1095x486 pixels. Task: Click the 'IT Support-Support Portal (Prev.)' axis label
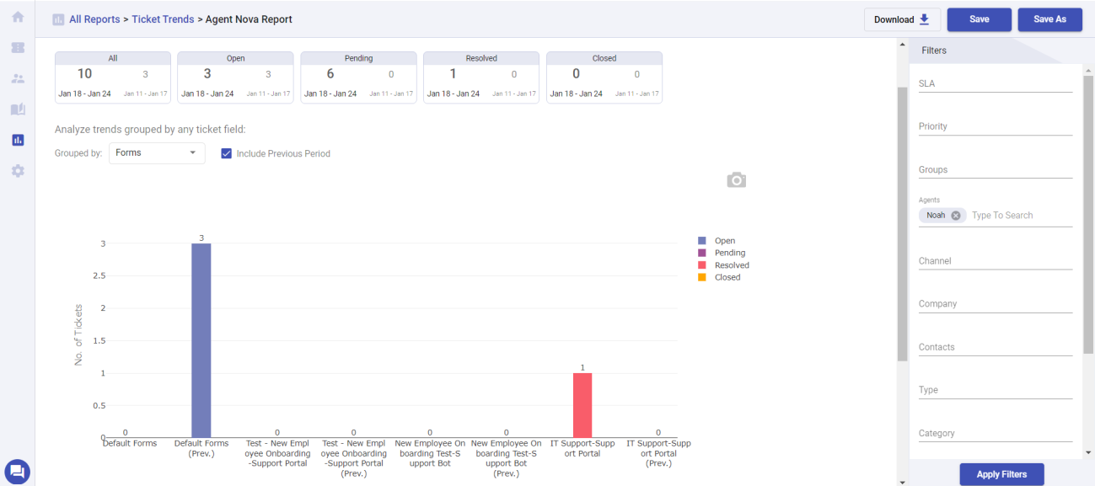tap(658, 453)
